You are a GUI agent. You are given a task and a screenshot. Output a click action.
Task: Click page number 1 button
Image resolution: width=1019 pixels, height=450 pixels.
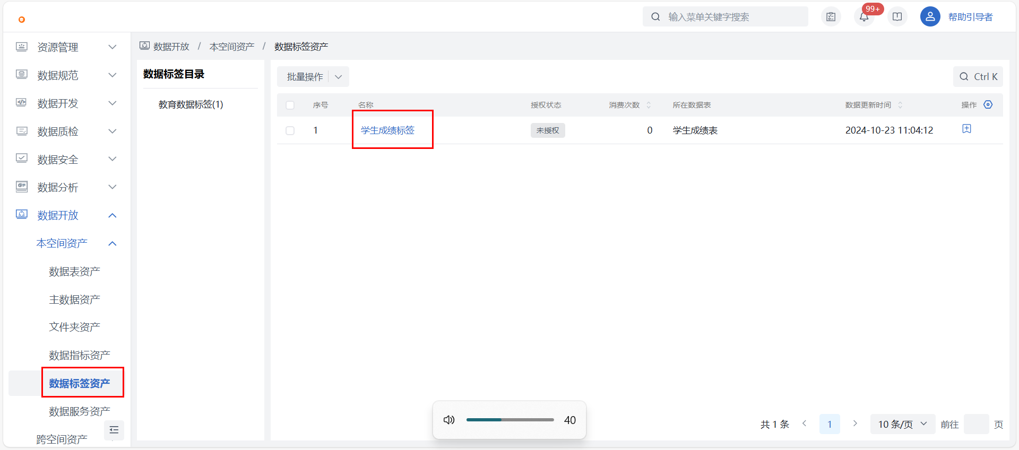[830, 424]
